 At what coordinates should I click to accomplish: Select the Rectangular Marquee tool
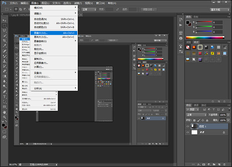pyautogui.click(x=5, y=25)
